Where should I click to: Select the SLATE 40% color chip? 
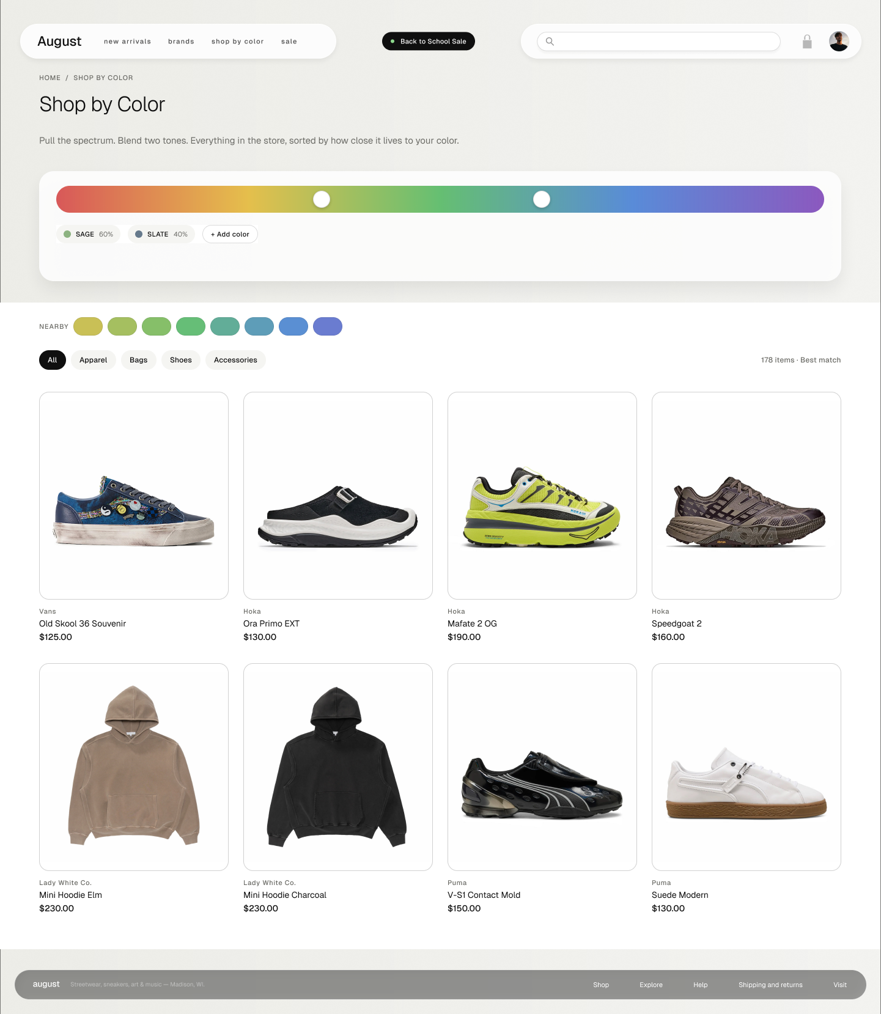(x=161, y=234)
